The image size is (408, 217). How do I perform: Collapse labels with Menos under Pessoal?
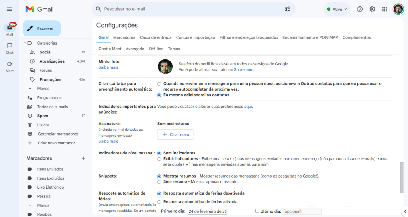click(43, 205)
